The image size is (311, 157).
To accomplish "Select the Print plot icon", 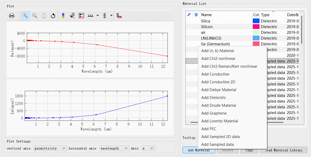I will tap(11, 15).
